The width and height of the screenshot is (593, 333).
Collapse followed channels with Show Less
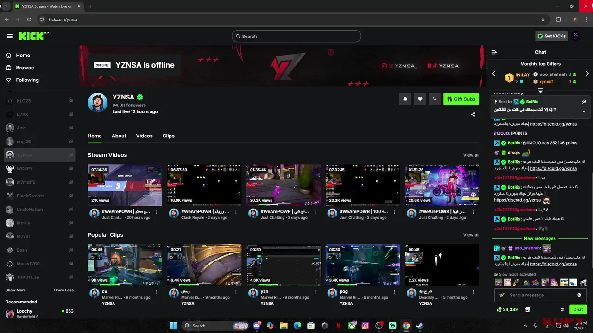(x=63, y=290)
